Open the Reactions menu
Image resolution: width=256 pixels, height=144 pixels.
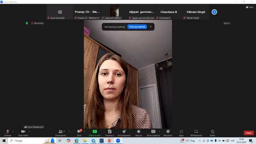[x=168, y=133]
